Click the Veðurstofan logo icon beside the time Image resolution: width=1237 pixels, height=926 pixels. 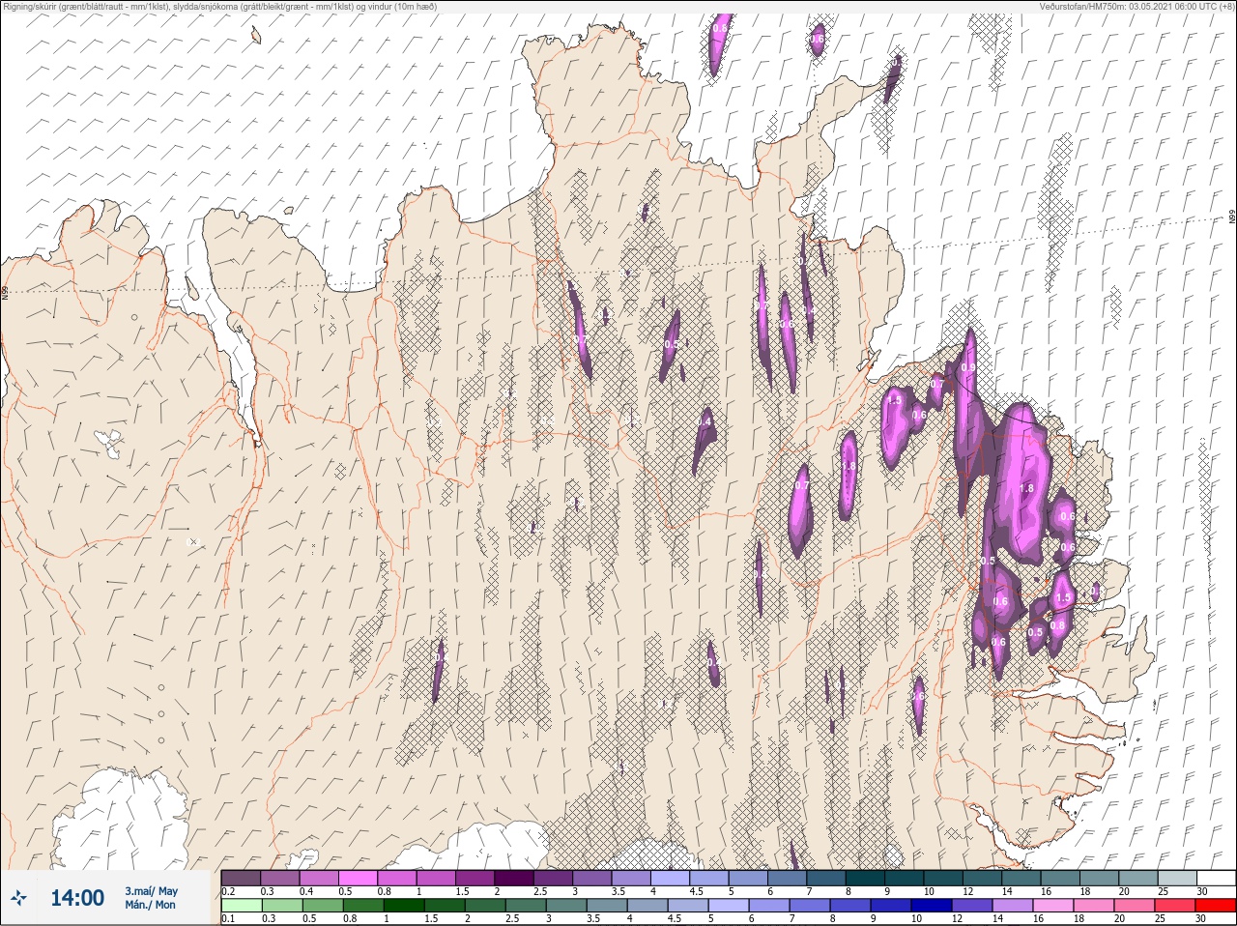tap(18, 898)
